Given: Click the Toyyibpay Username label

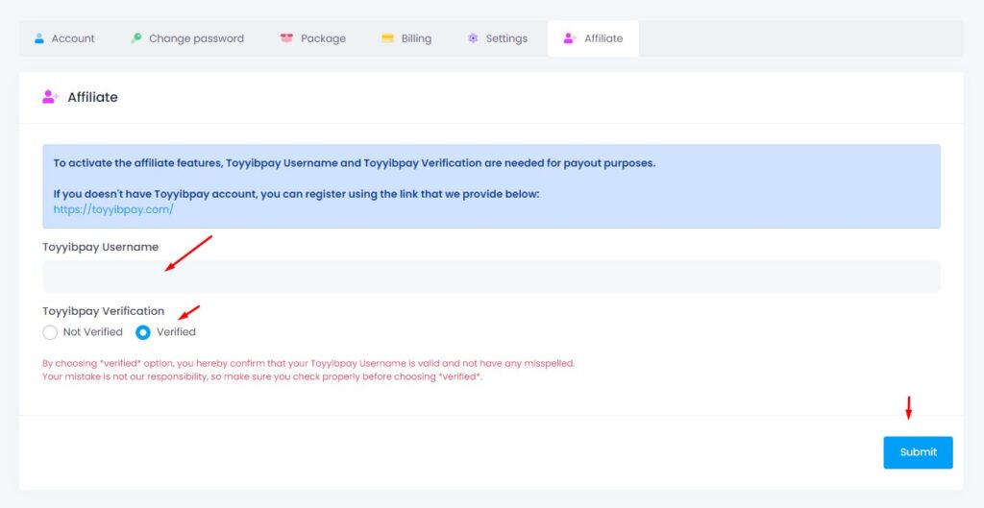Looking at the screenshot, I should [x=100, y=247].
